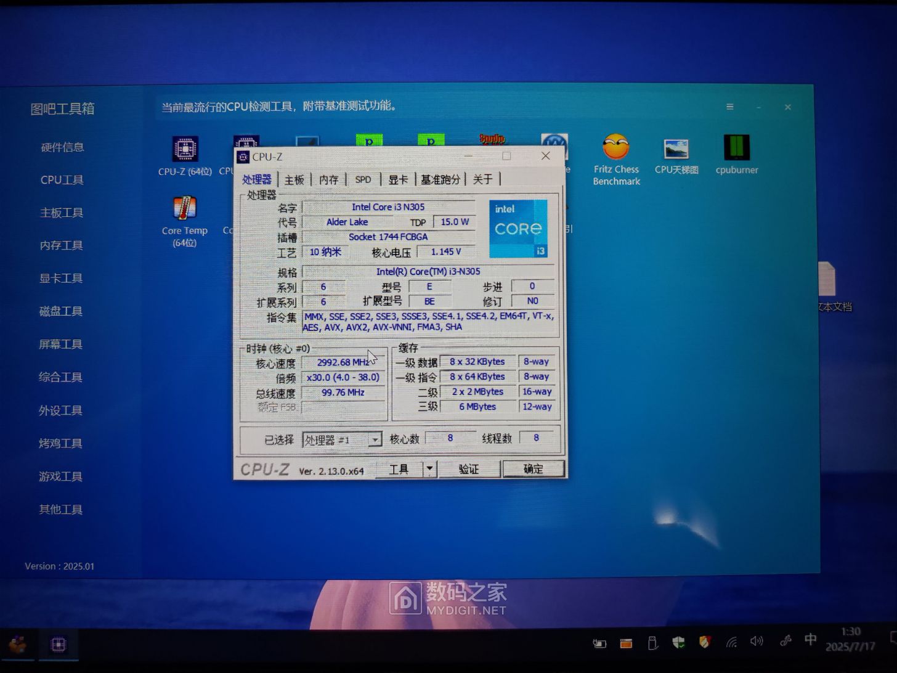This screenshot has width=897, height=673.
Task: Open the 处理器 #1 selection dropdown
Action: 342,440
